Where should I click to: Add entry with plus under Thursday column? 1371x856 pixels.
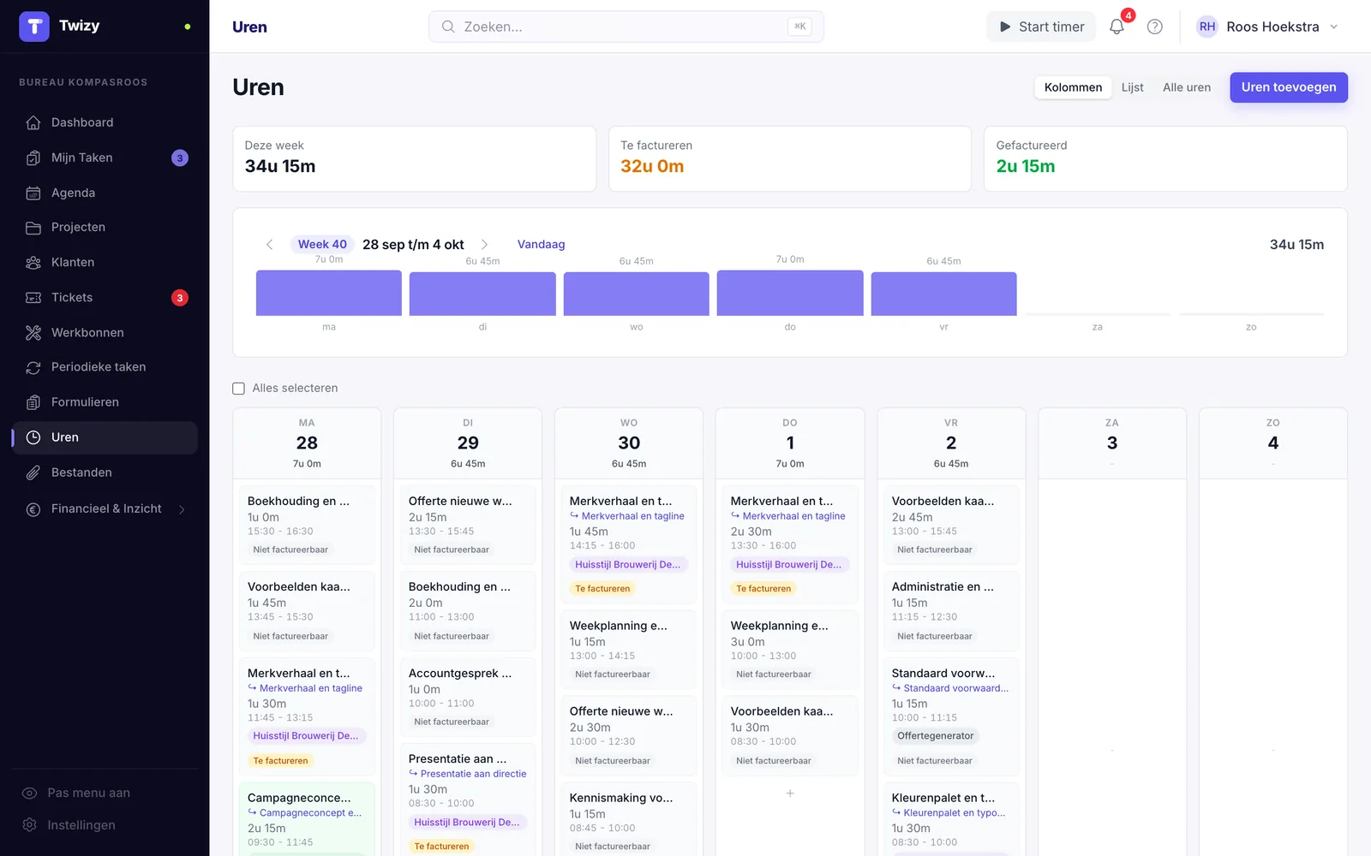pyautogui.click(x=790, y=794)
